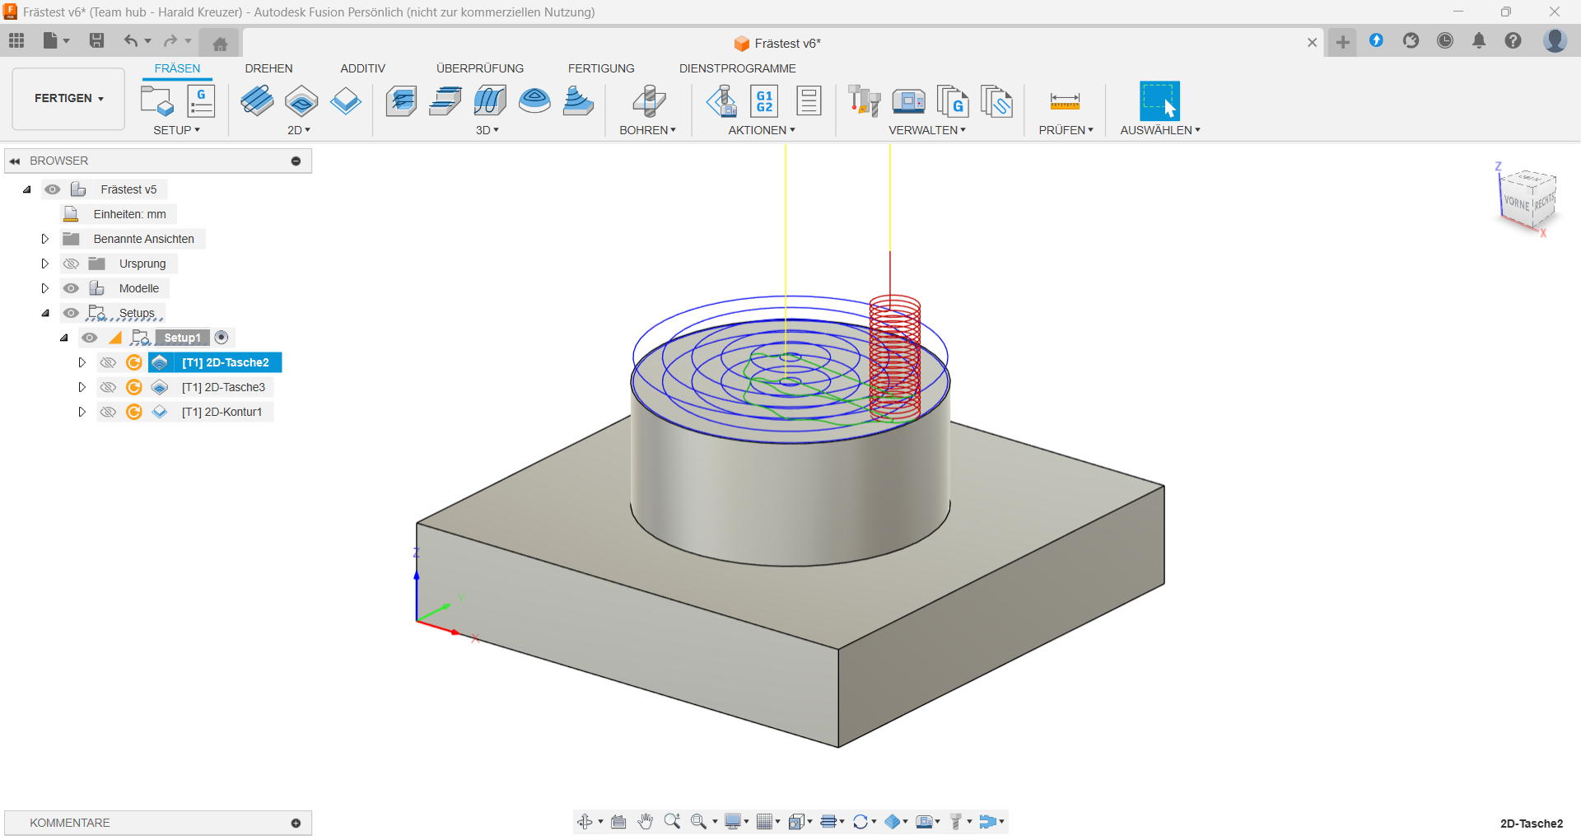Click the notifications bell icon

coord(1479,41)
